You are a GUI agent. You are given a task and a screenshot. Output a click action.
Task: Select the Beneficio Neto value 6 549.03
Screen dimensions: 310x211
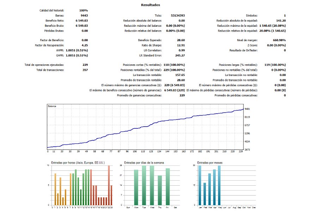click(x=82, y=20)
